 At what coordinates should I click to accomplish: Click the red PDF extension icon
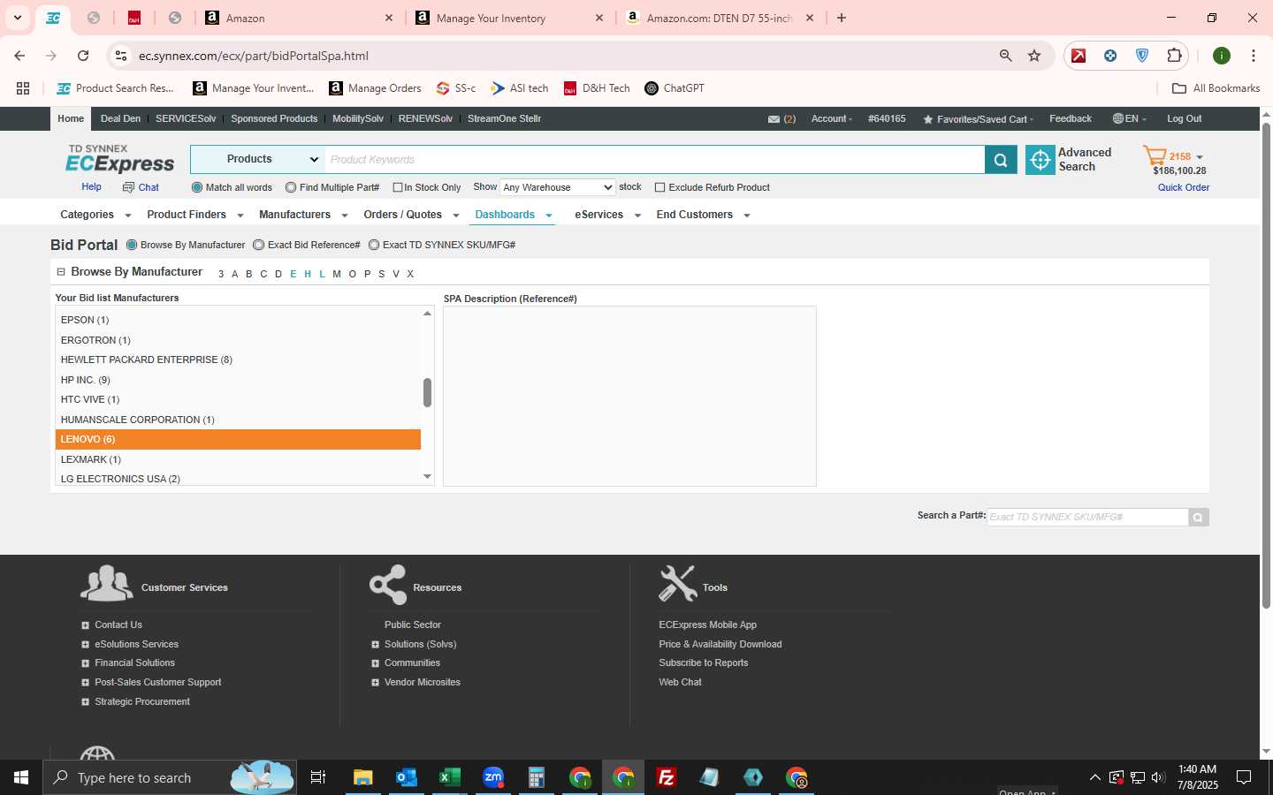[1079, 56]
